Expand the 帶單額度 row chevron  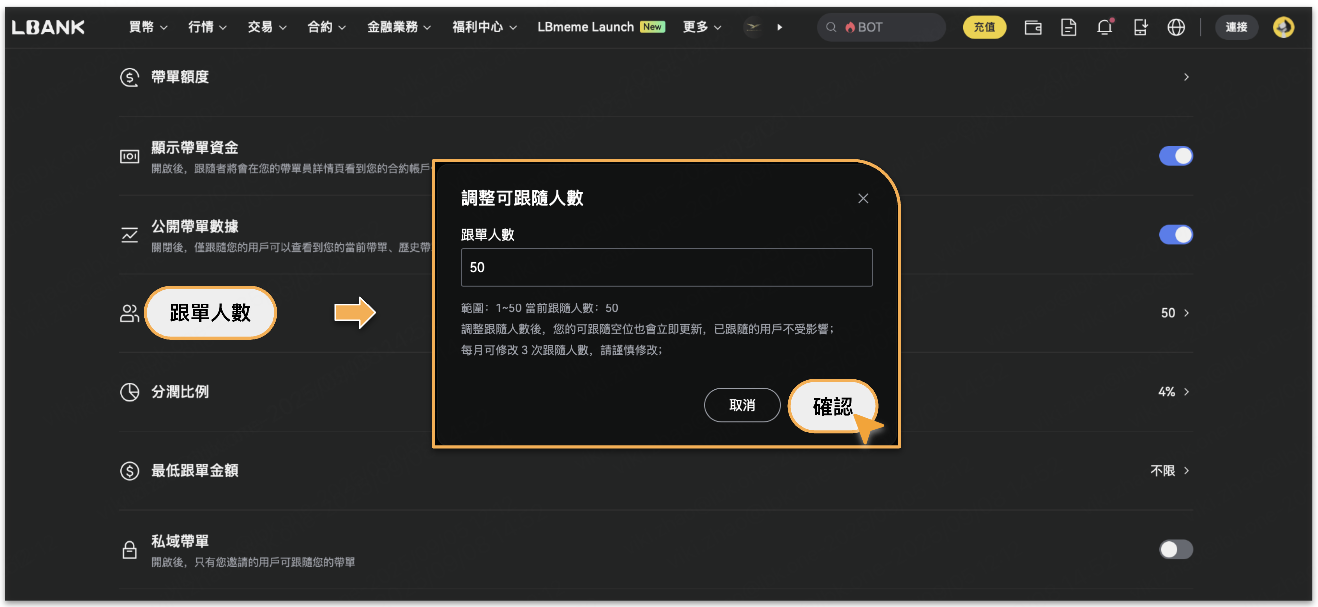click(x=1186, y=77)
